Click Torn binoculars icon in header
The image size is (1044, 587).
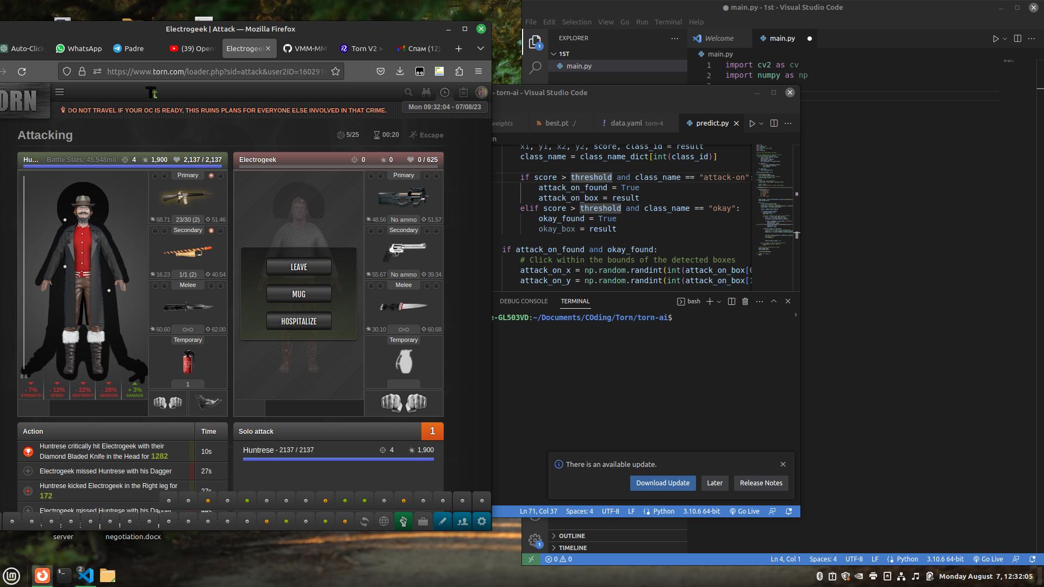426,92
